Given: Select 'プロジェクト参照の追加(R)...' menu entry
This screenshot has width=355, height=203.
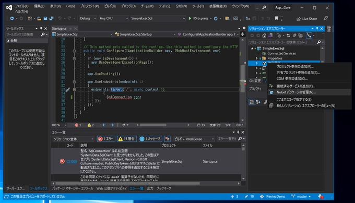Looking at the screenshot, I should coord(309,66).
